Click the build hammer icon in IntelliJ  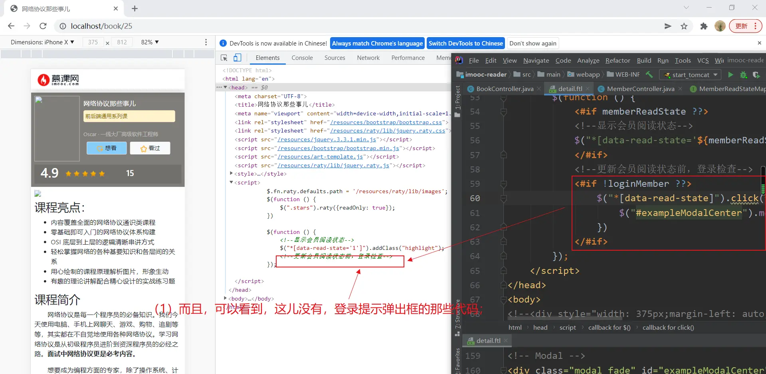[x=649, y=75]
